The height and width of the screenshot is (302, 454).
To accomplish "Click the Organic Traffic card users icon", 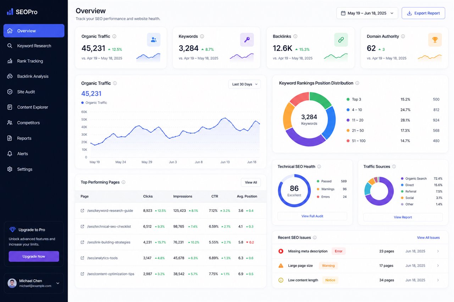I will 154,40.
